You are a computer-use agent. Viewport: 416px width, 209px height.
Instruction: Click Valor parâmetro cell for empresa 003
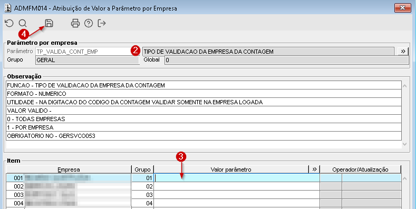click(x=237, y=195)
